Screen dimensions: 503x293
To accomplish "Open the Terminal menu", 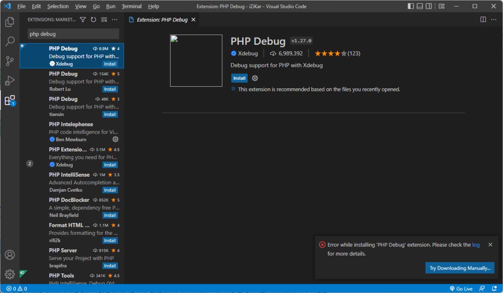I will tap(132, 6).
